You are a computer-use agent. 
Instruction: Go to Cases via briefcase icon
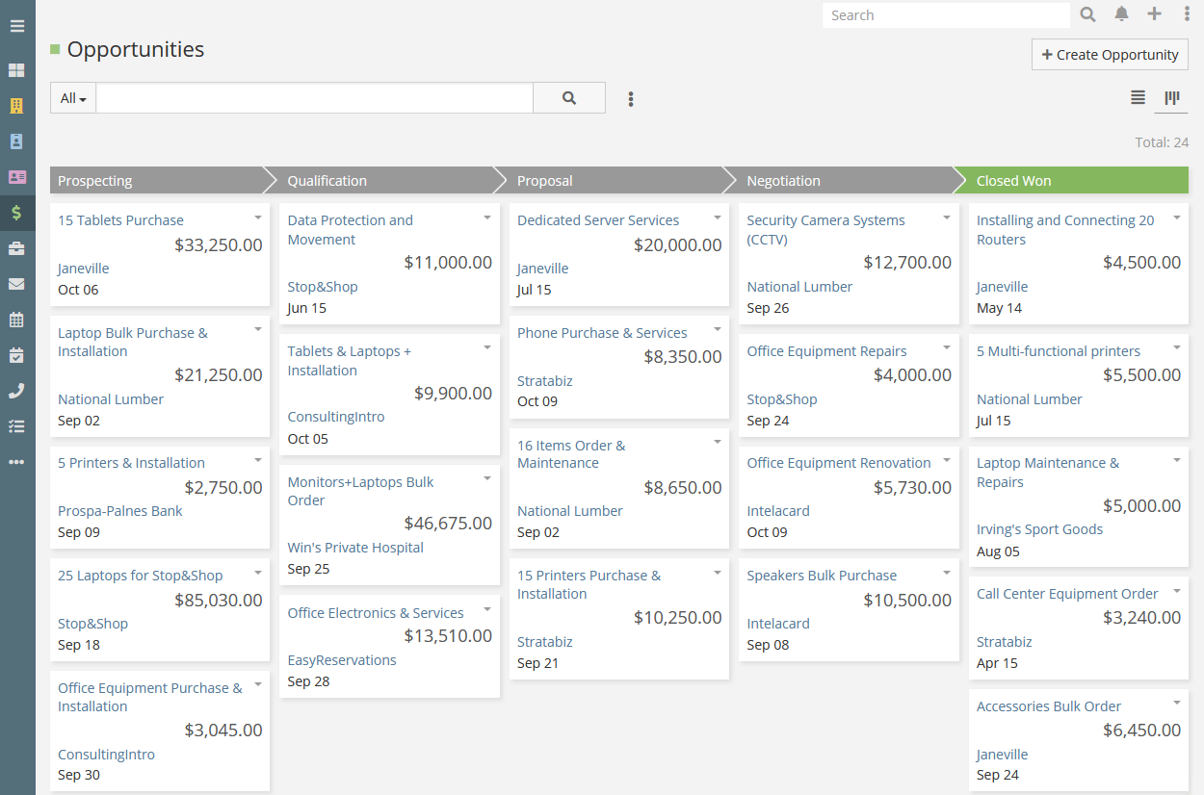[x=16, y=248]
